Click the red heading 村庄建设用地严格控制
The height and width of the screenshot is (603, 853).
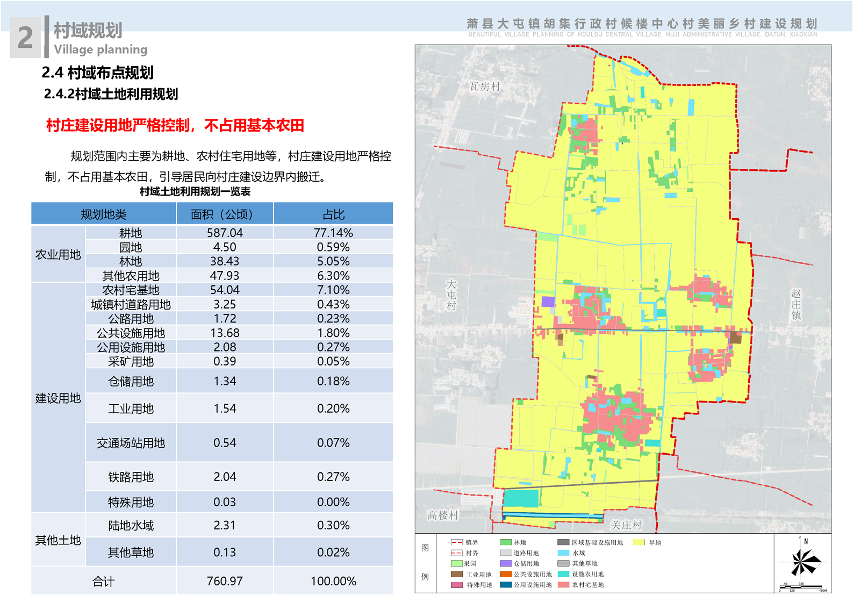[x=175, y=125]
